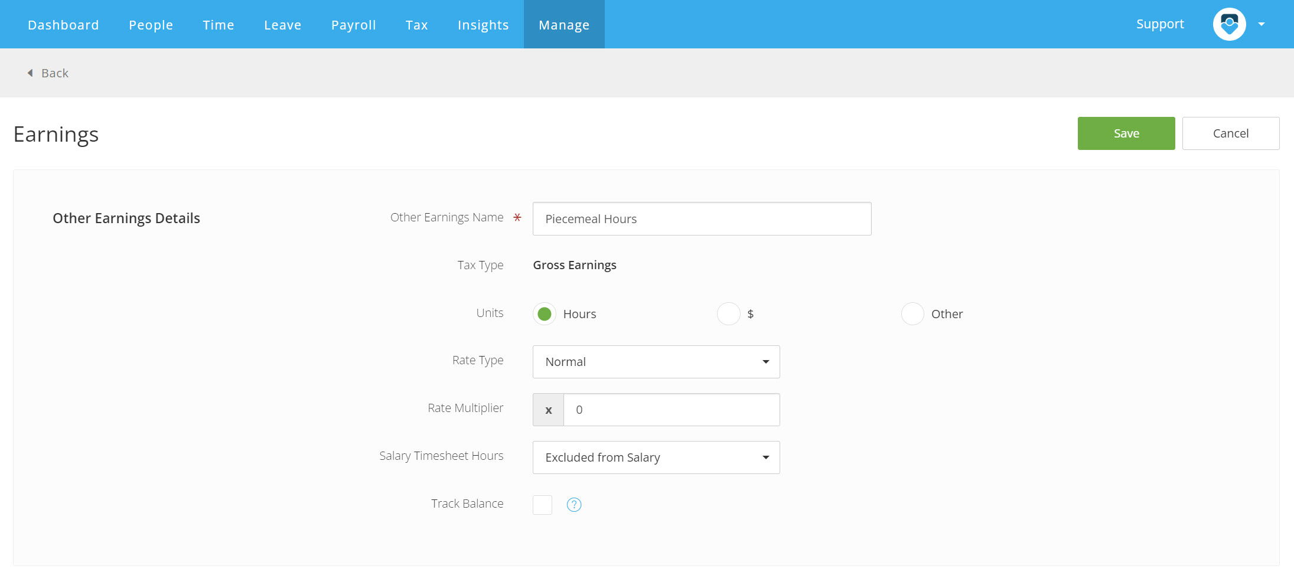Cancel editing earnings
Viewport: 1294px width, 572px height.
(1231, 133)
